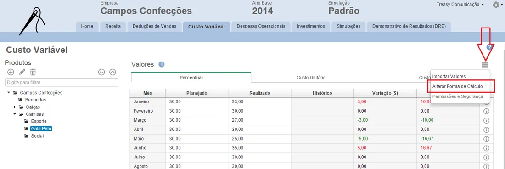505x169 pixels.
Task: Switch to the Investimentos tab
Action: (311, 26)
